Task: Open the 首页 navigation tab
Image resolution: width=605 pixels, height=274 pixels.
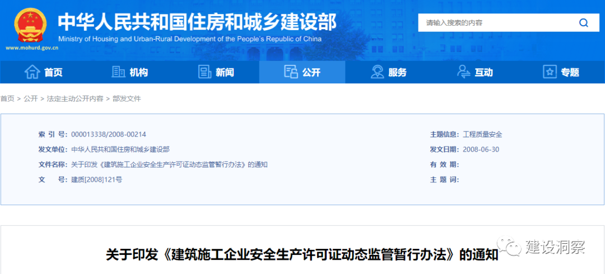Action: (43, 72)
